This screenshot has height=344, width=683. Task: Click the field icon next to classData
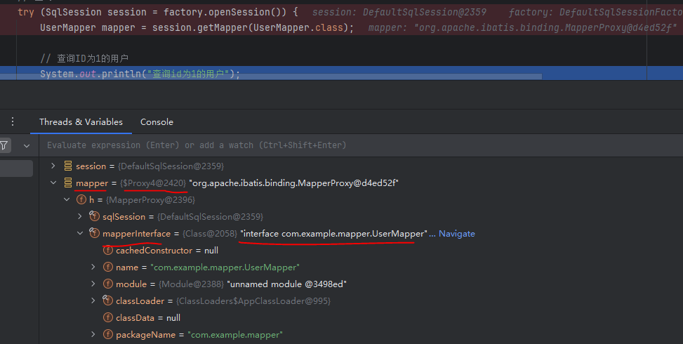tap(108, 318)
